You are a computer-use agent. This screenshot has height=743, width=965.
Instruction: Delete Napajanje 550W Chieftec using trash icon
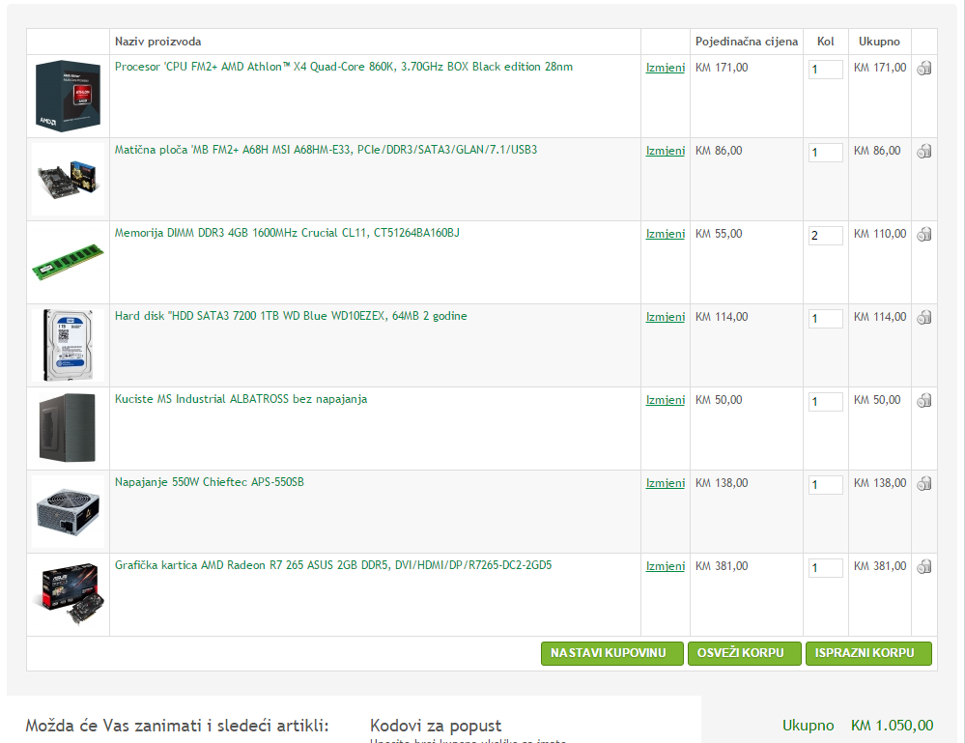click(923, 483)
